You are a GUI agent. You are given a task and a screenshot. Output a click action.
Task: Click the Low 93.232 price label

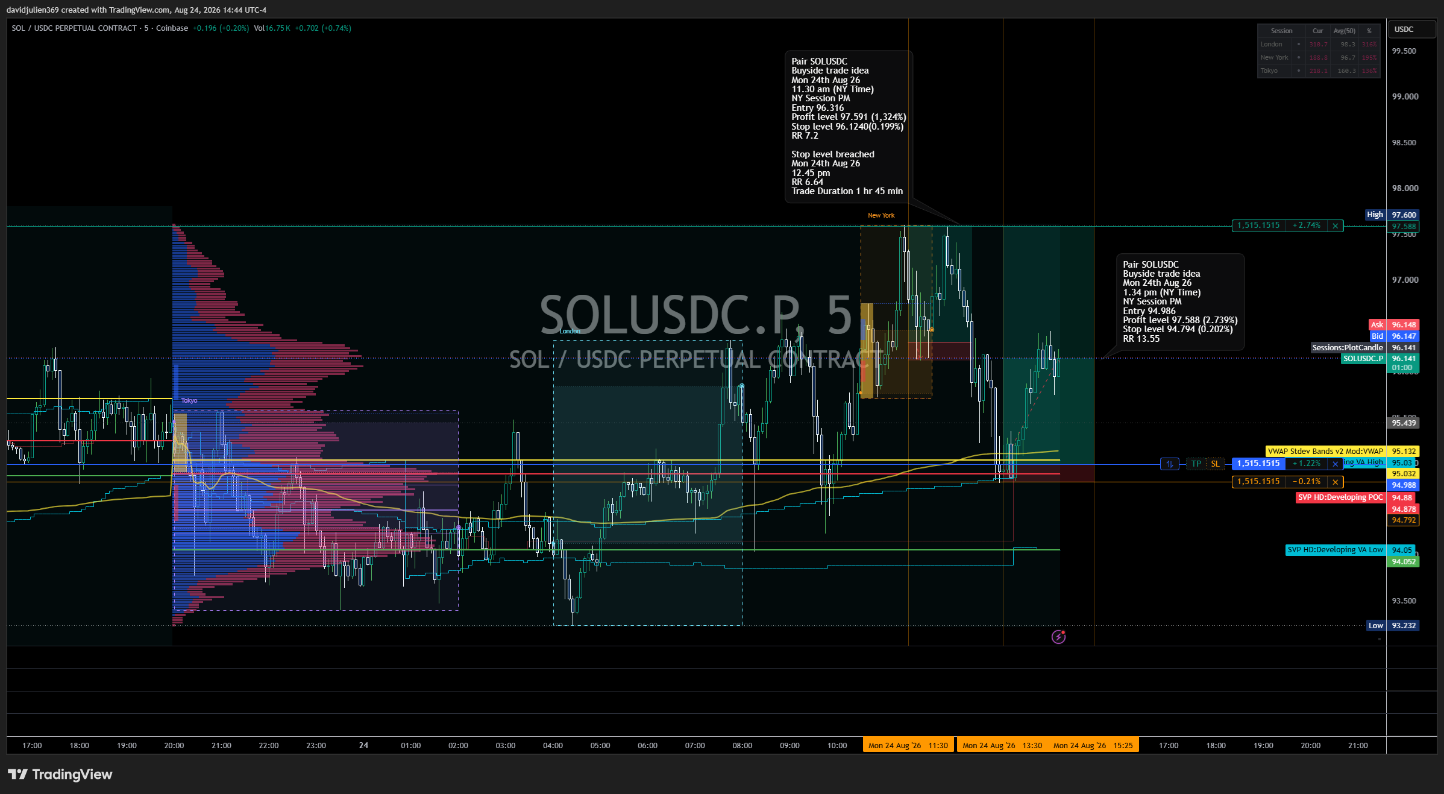[1392, 626]
